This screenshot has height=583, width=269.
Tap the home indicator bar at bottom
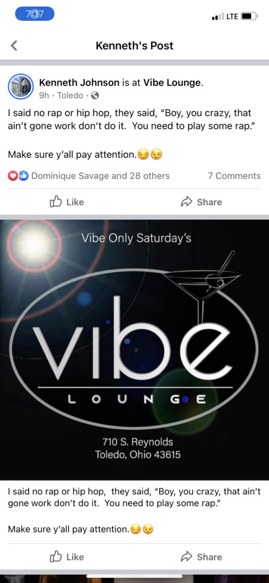click(134, 576)
